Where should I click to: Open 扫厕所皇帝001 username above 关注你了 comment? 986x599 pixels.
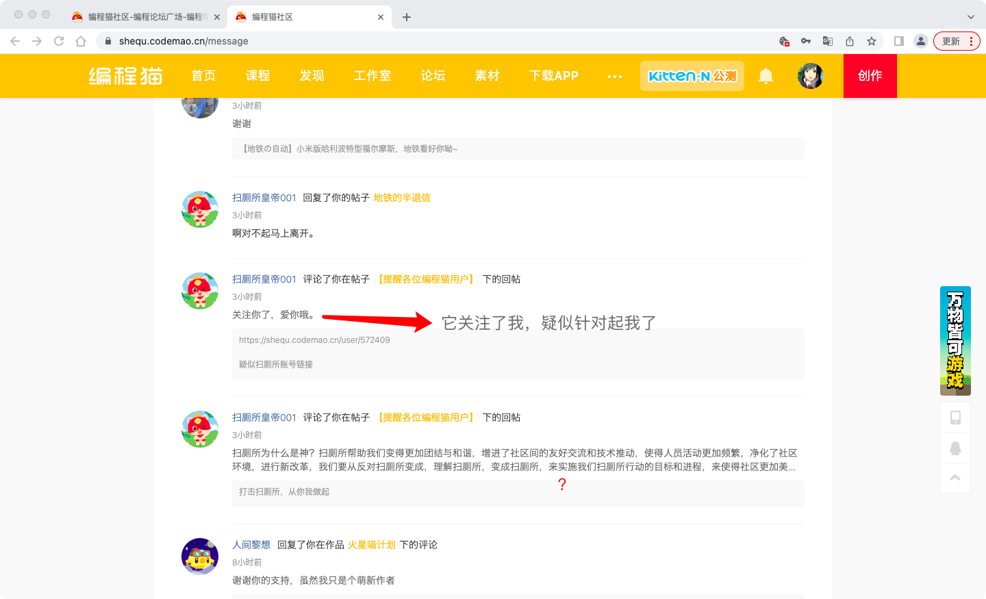(x=264, y=279)
